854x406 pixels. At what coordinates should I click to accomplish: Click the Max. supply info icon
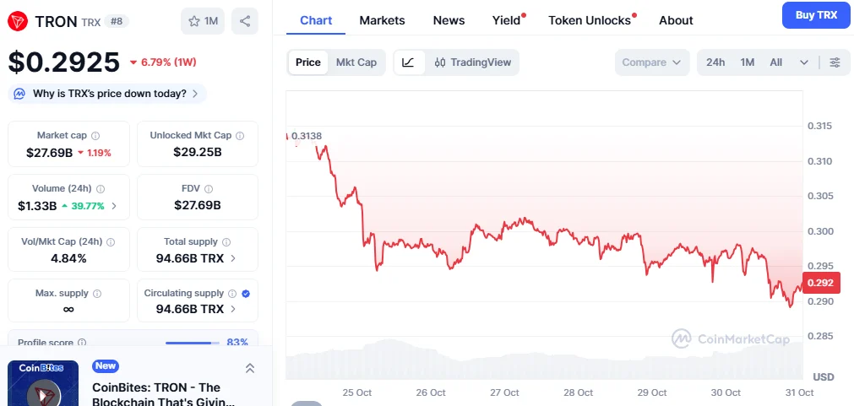coord(96,294)
